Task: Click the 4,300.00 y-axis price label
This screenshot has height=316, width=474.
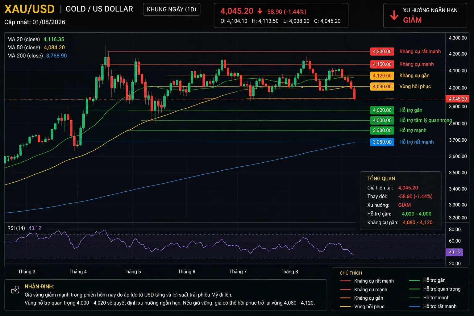Action: pos(458,38)
